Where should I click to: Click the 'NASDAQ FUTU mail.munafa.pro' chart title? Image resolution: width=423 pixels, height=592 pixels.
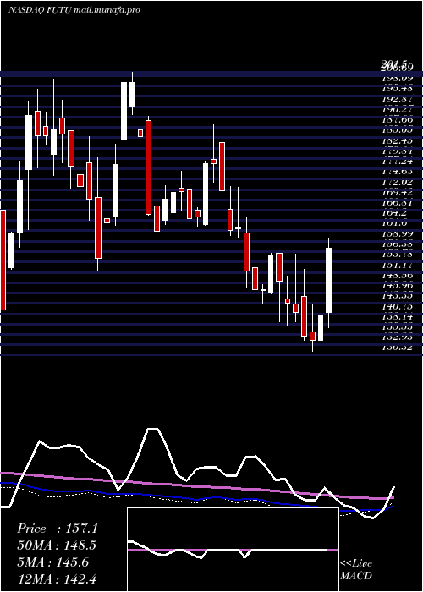click(x=74, y=10)
